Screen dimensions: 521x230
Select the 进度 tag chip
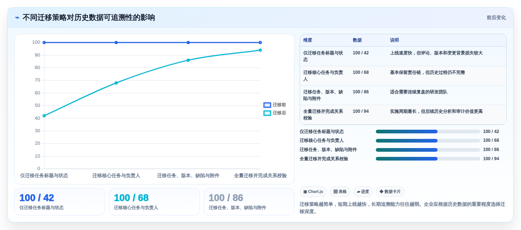(x=363, y=192)
